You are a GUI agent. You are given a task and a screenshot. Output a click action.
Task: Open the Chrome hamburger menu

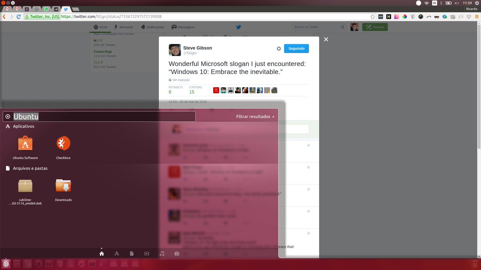pos(477,17)
